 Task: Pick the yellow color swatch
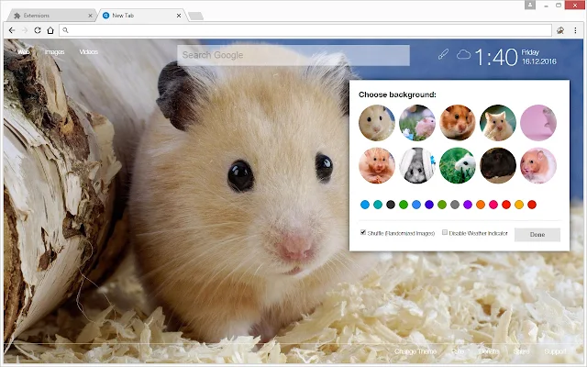point(519,205)
